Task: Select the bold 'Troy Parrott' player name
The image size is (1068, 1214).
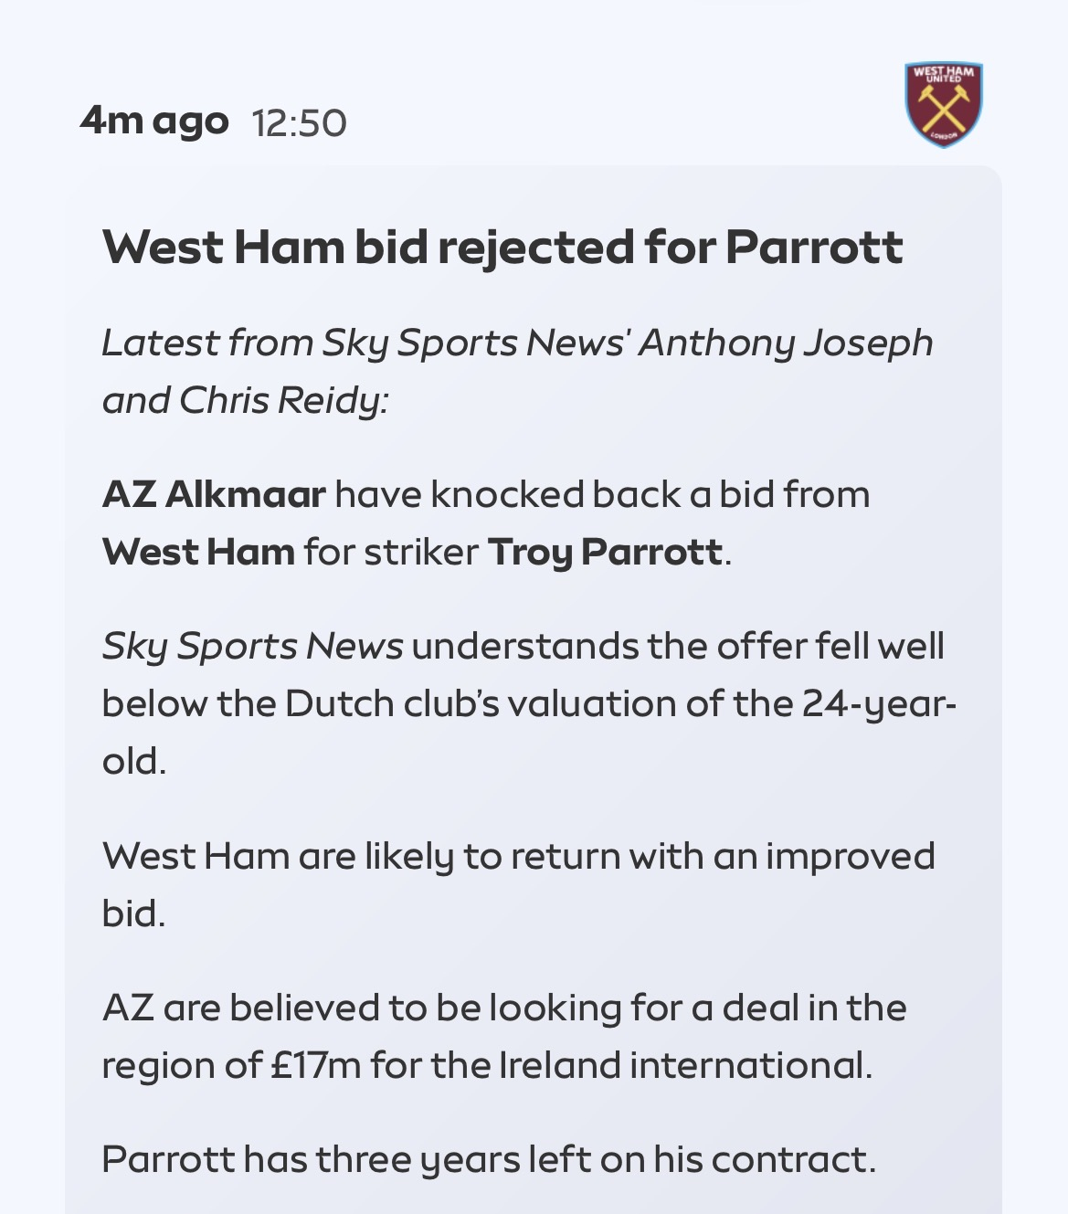Action: 605,553
